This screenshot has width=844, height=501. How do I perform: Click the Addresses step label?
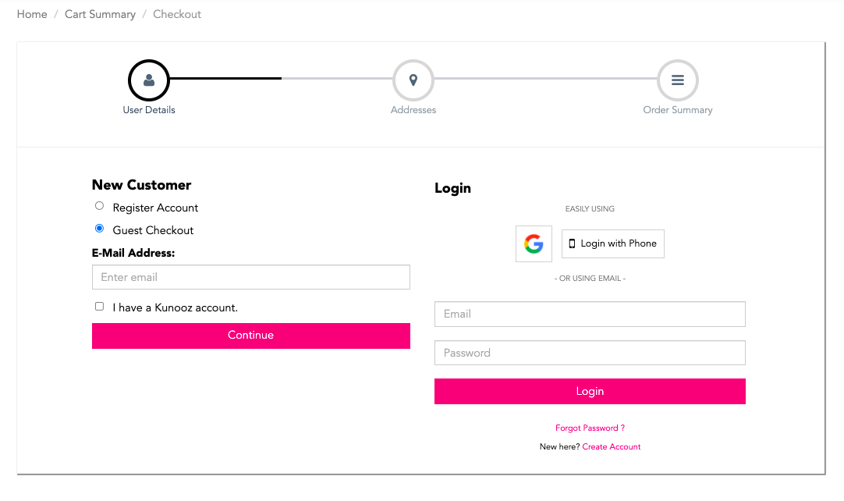click(413, 110)
